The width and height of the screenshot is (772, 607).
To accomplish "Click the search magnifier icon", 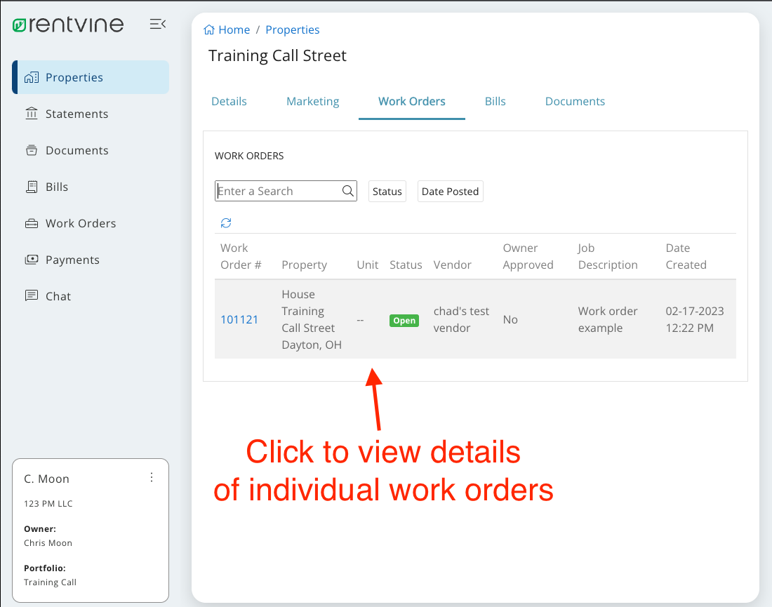I will click(347, 191).
